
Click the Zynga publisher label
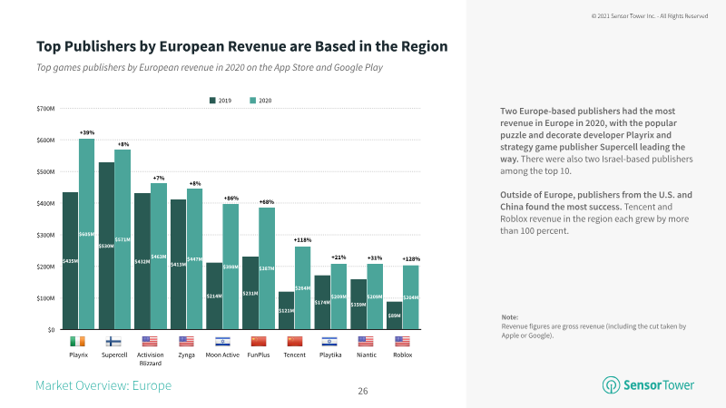click(x=187, y=355)
